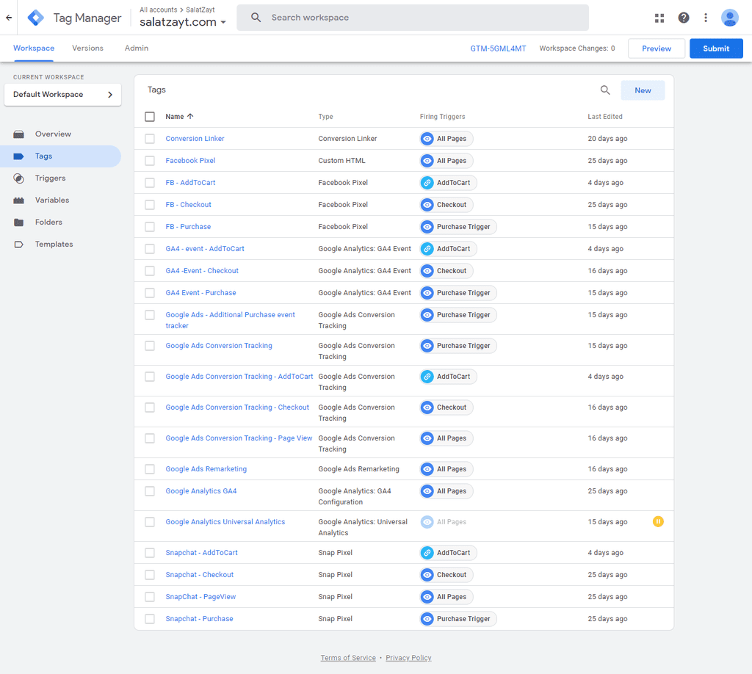Click the Tag Manager diamond logo
The height and width of the screenshot is (674, 752).
click(35, 18)
